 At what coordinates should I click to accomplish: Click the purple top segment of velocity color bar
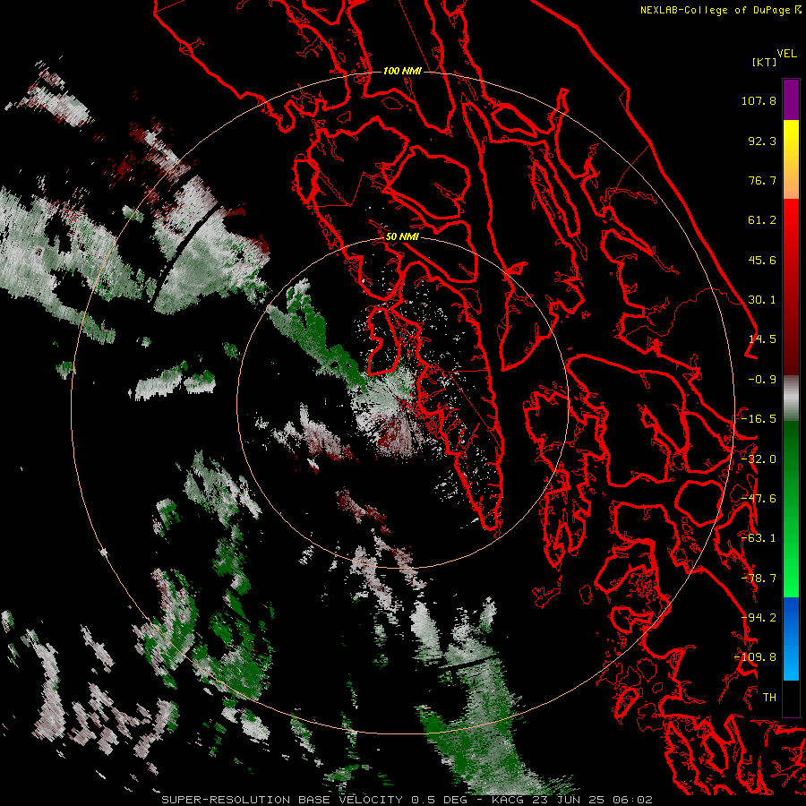[x=791, y=99]
